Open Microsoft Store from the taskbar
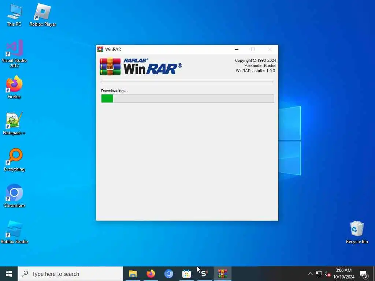Image resolution: width=375 pixels, height=281 pixels. tap(186, 274)
